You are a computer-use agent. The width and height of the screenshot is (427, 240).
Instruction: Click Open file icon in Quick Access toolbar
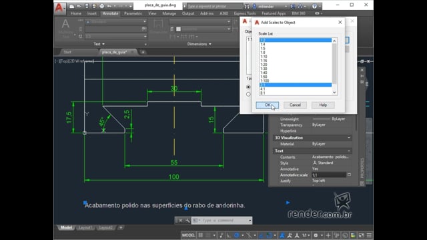[x=79, y=6]
